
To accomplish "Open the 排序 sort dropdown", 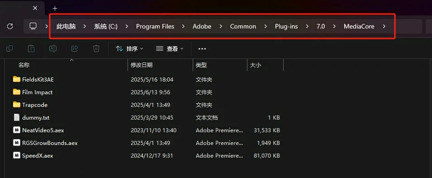I will point(129,48).
